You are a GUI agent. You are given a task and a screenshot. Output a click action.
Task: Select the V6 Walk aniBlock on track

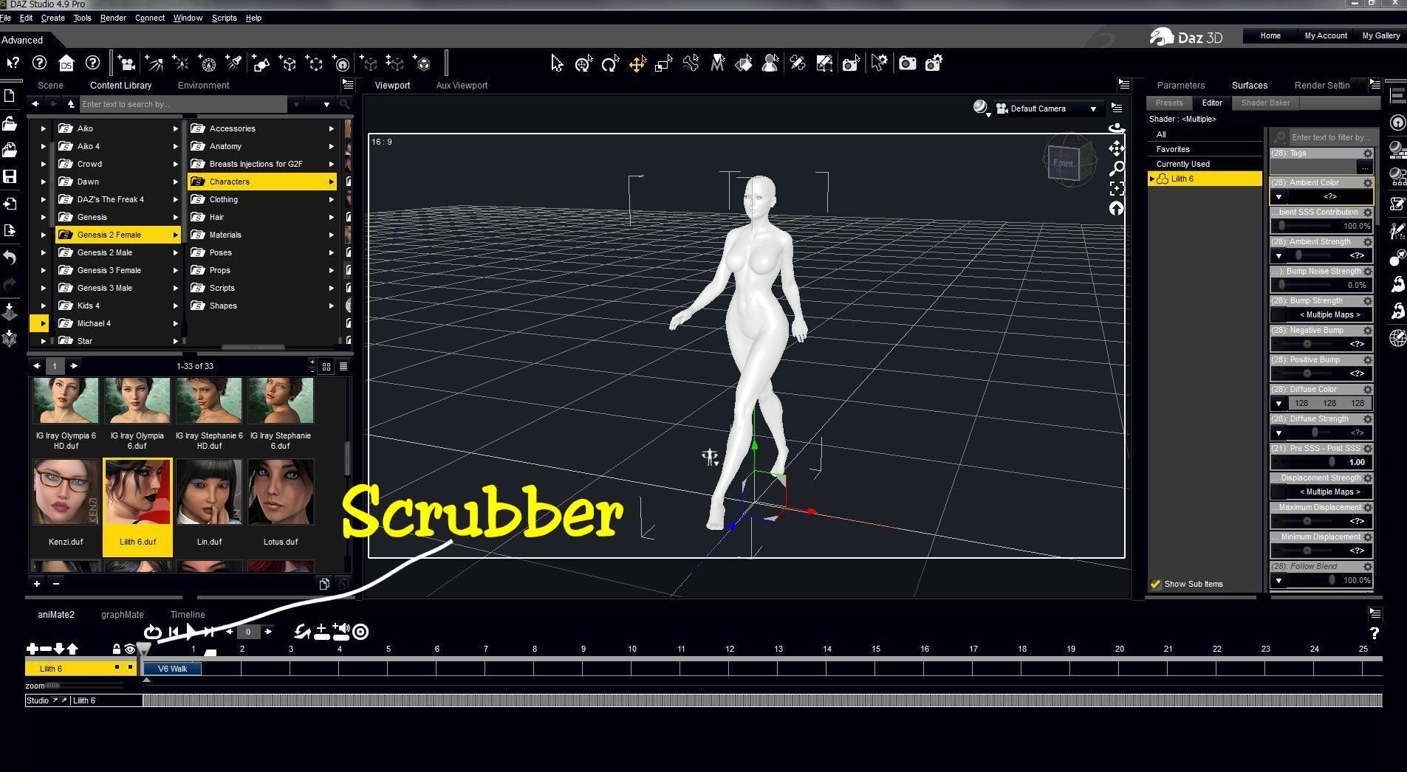[173, 669]
